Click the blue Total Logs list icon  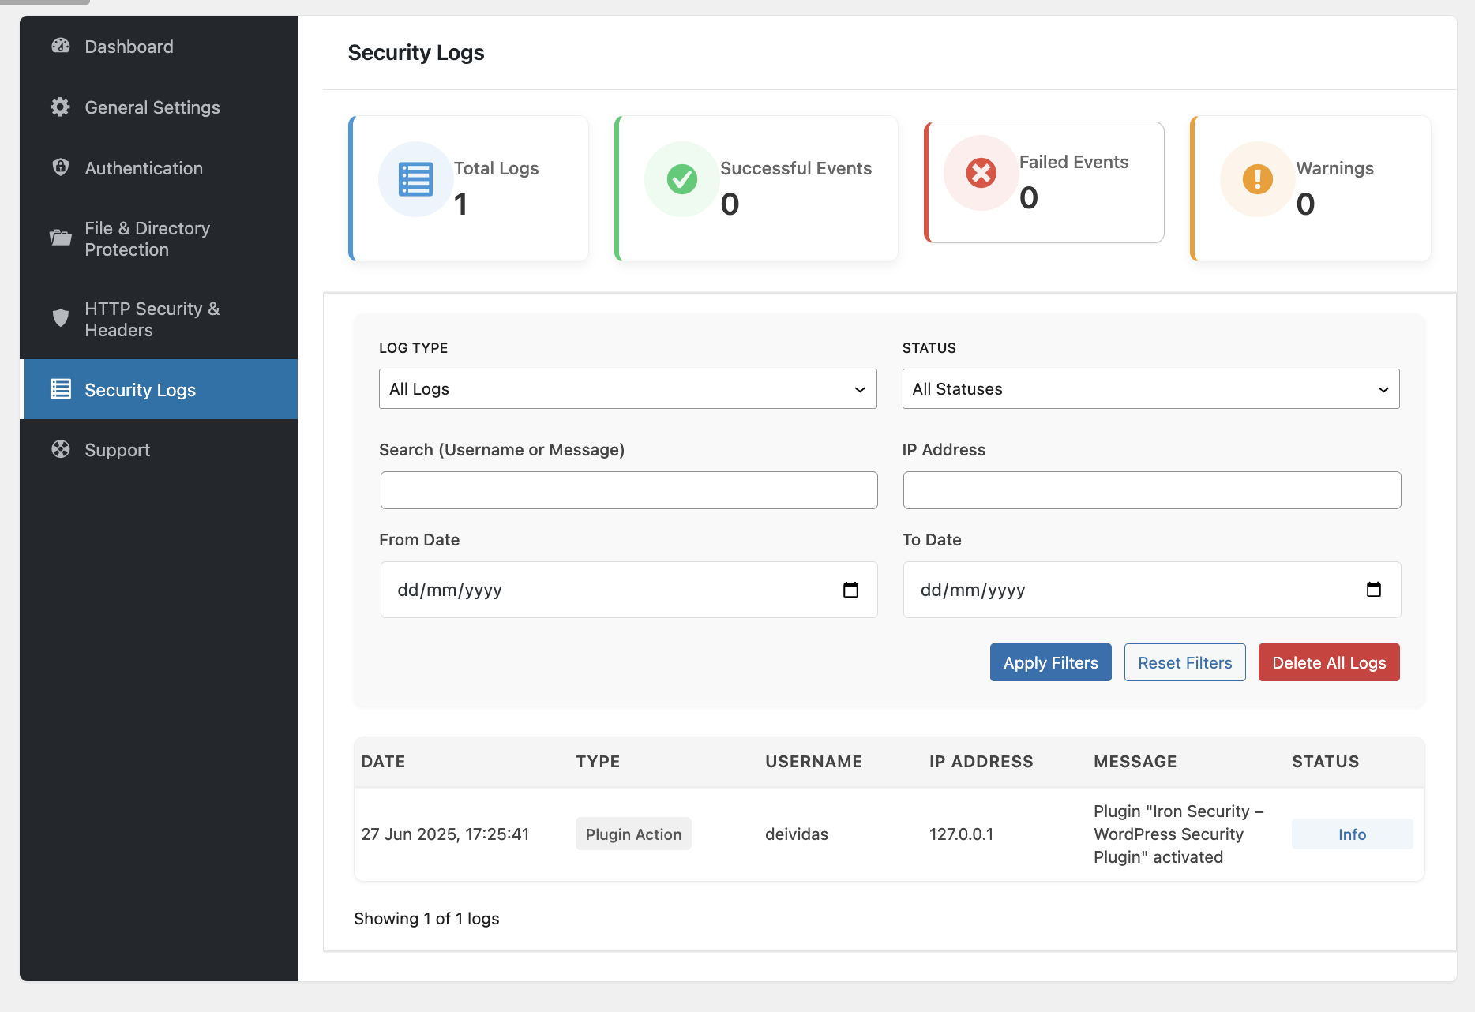[x=415, y=179]
